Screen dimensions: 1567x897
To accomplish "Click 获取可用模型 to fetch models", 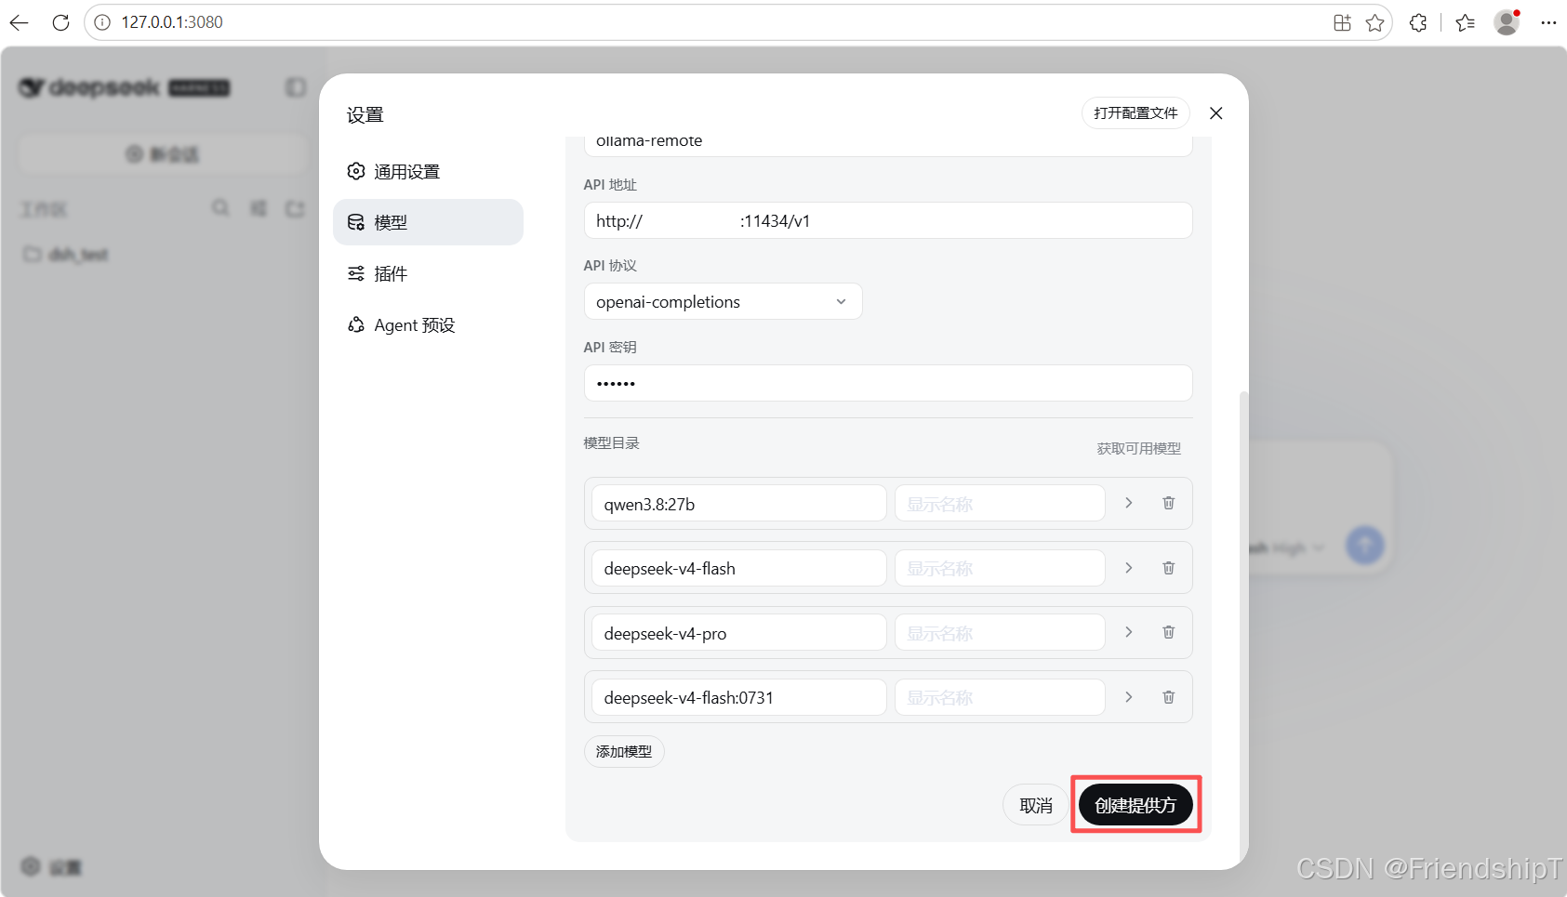I will (x=1138, y=448).
